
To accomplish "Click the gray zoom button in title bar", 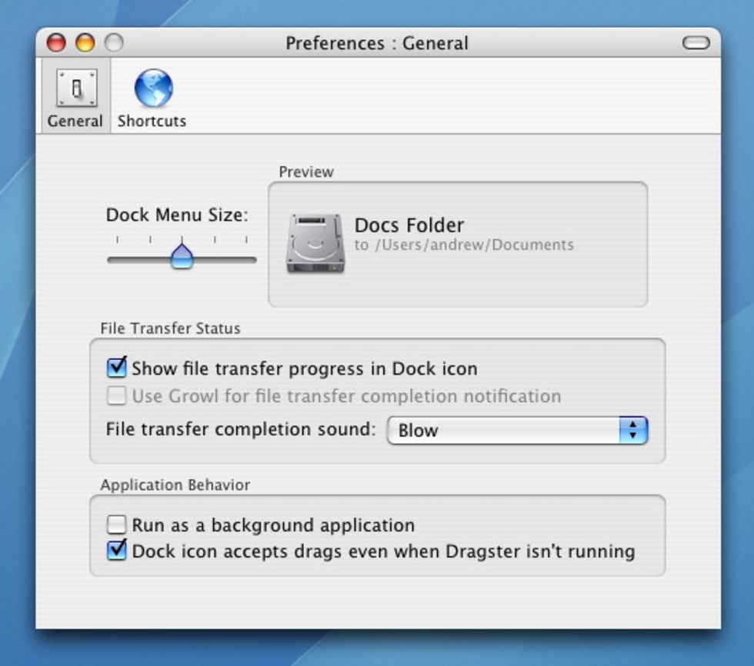I will (x=113, y=43).
